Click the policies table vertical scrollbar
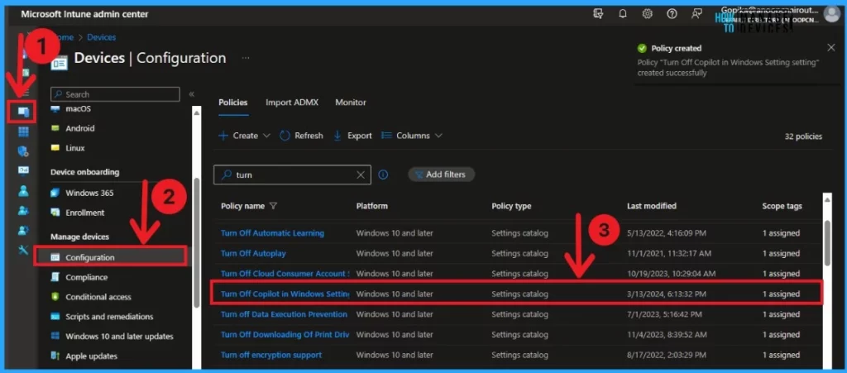 [827, 243]
